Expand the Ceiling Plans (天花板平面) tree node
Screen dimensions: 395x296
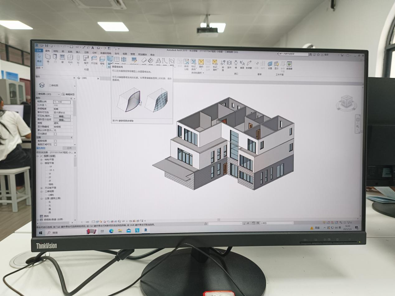[x=42, y=188]
